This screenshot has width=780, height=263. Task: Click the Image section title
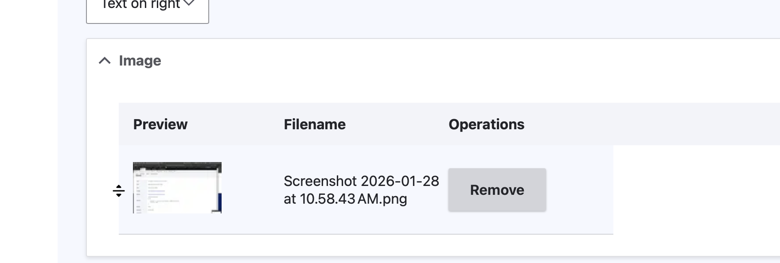[x=140, y=61]
